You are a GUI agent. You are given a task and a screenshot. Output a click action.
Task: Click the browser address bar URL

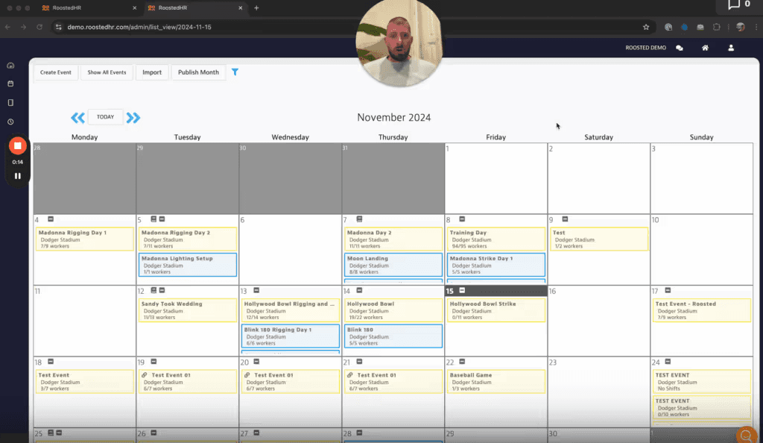139,28
